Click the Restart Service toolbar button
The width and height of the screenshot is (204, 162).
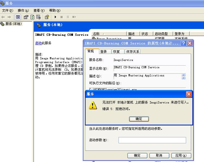point(74,17)
